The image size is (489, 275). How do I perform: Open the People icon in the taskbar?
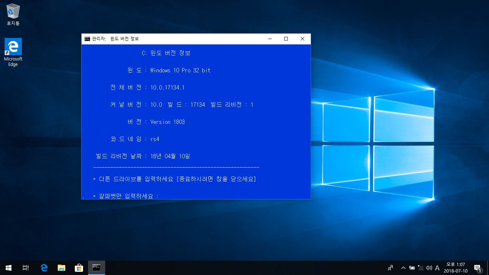(391, 268)
